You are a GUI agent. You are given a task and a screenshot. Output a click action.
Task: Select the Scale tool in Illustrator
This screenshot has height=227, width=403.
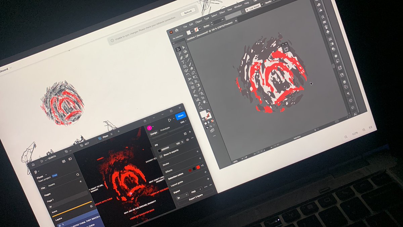click(x=193, y=73)
